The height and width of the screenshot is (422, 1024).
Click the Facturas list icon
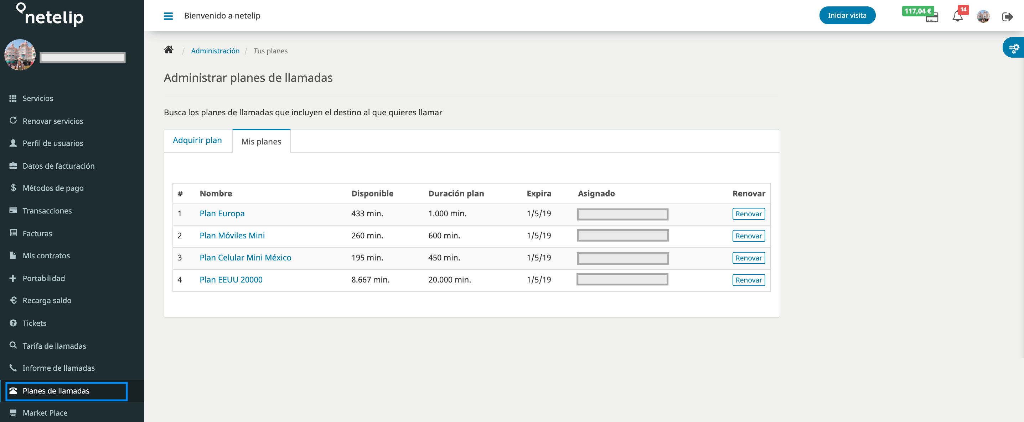pyautogui.click(x=13, y=233)
